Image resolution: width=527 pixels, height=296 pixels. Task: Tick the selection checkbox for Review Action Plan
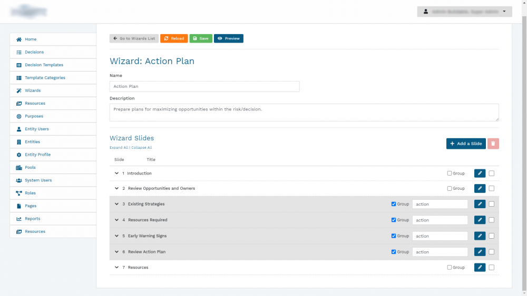tap(492, 252)
